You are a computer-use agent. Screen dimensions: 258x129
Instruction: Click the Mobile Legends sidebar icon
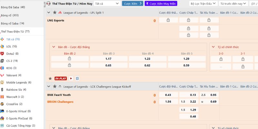click(2, 82)
